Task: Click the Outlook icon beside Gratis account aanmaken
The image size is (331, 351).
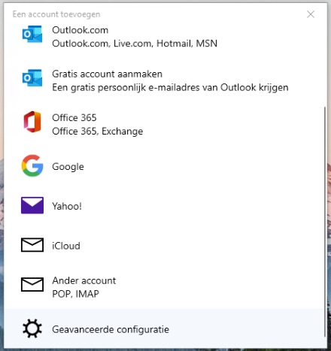Action: [x=32, y=78]
